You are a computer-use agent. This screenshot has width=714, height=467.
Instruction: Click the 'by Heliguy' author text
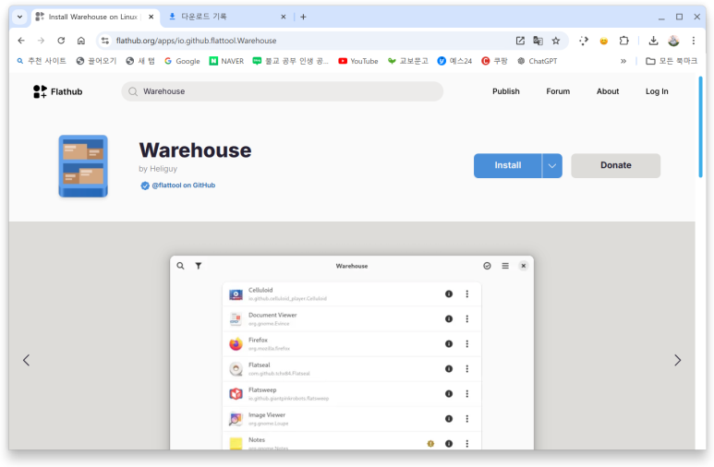[x=158, y=169]
